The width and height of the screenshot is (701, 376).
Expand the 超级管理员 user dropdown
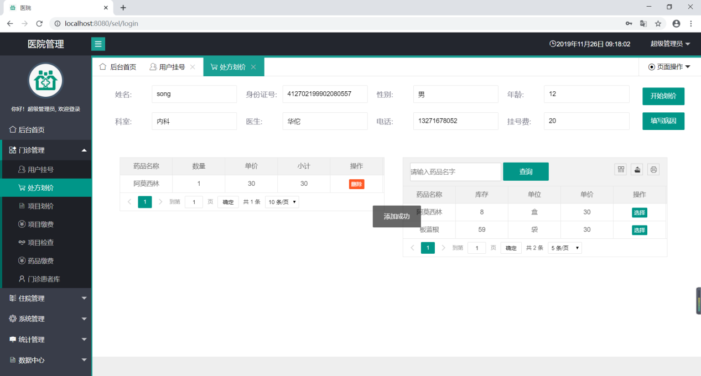(x=670, y=44)
